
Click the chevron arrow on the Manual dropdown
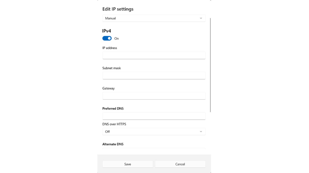pyautogui.click(x=201, y=18)
